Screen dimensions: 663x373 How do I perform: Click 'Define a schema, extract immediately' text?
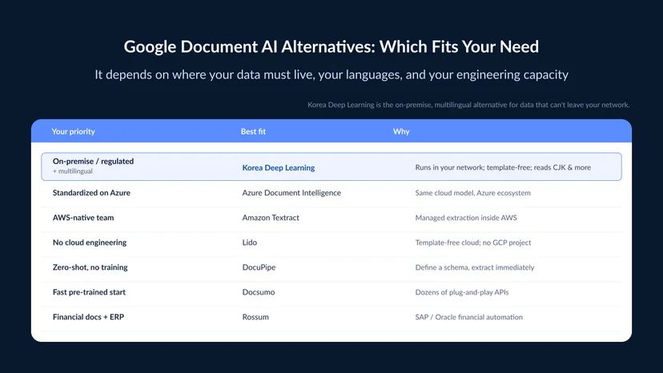(x=474, y=267)
